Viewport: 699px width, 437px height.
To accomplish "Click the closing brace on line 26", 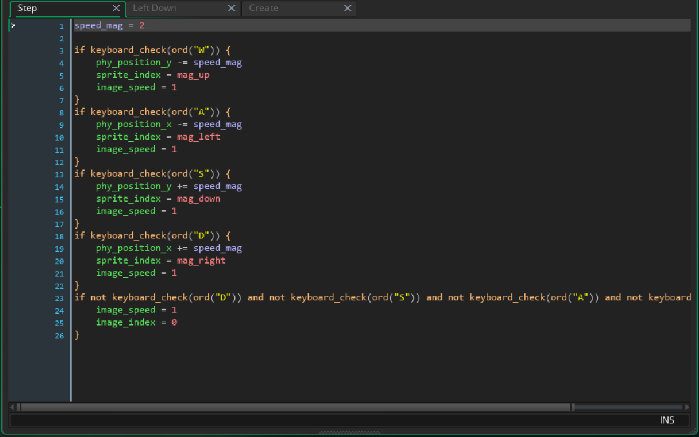I will [77, 335].
